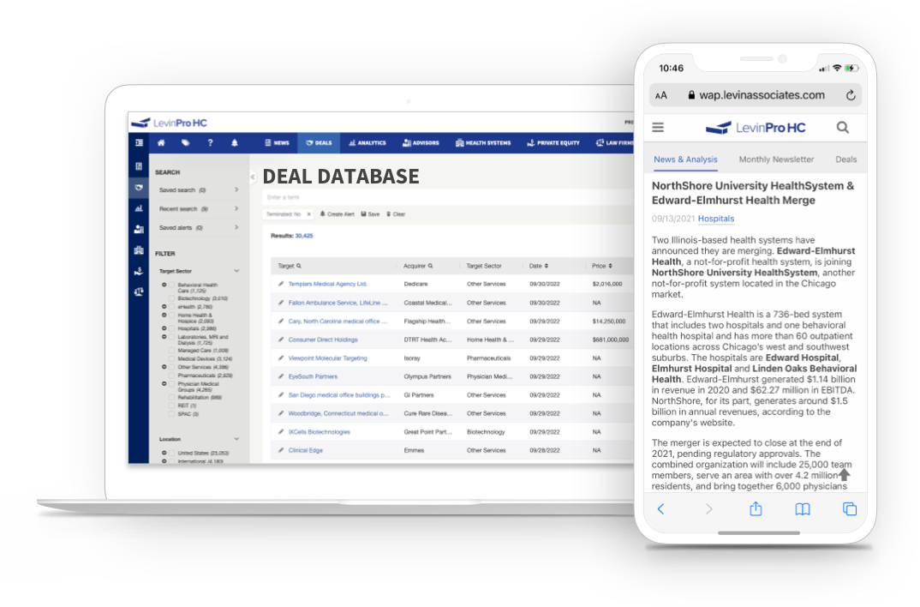Check the Rehabilitation filter checkbox
The width and height of the screenshot is (920, 607).
[172, 398]
